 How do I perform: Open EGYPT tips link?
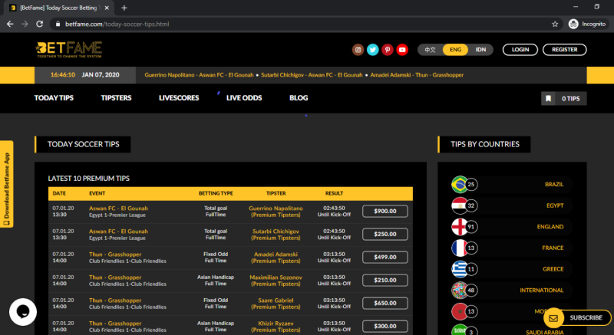555,205
